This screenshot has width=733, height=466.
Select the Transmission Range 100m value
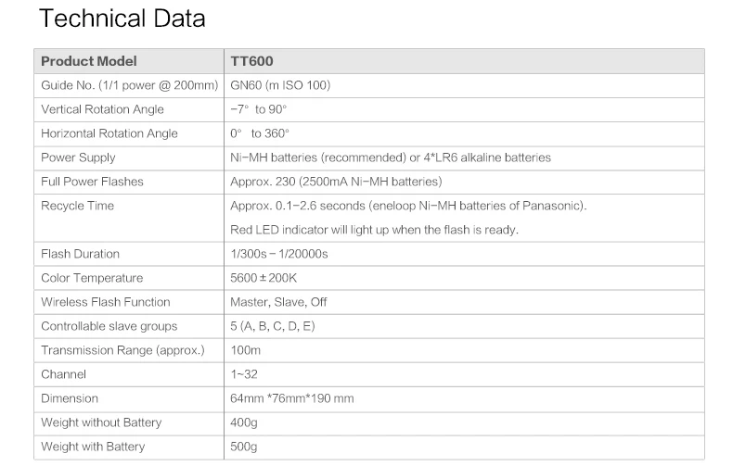click(246, 350)
